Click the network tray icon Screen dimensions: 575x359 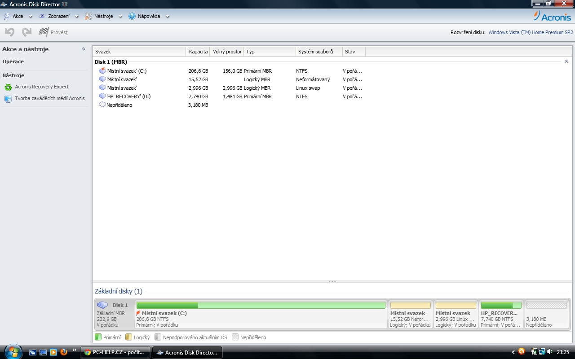[x=542, y=352]
